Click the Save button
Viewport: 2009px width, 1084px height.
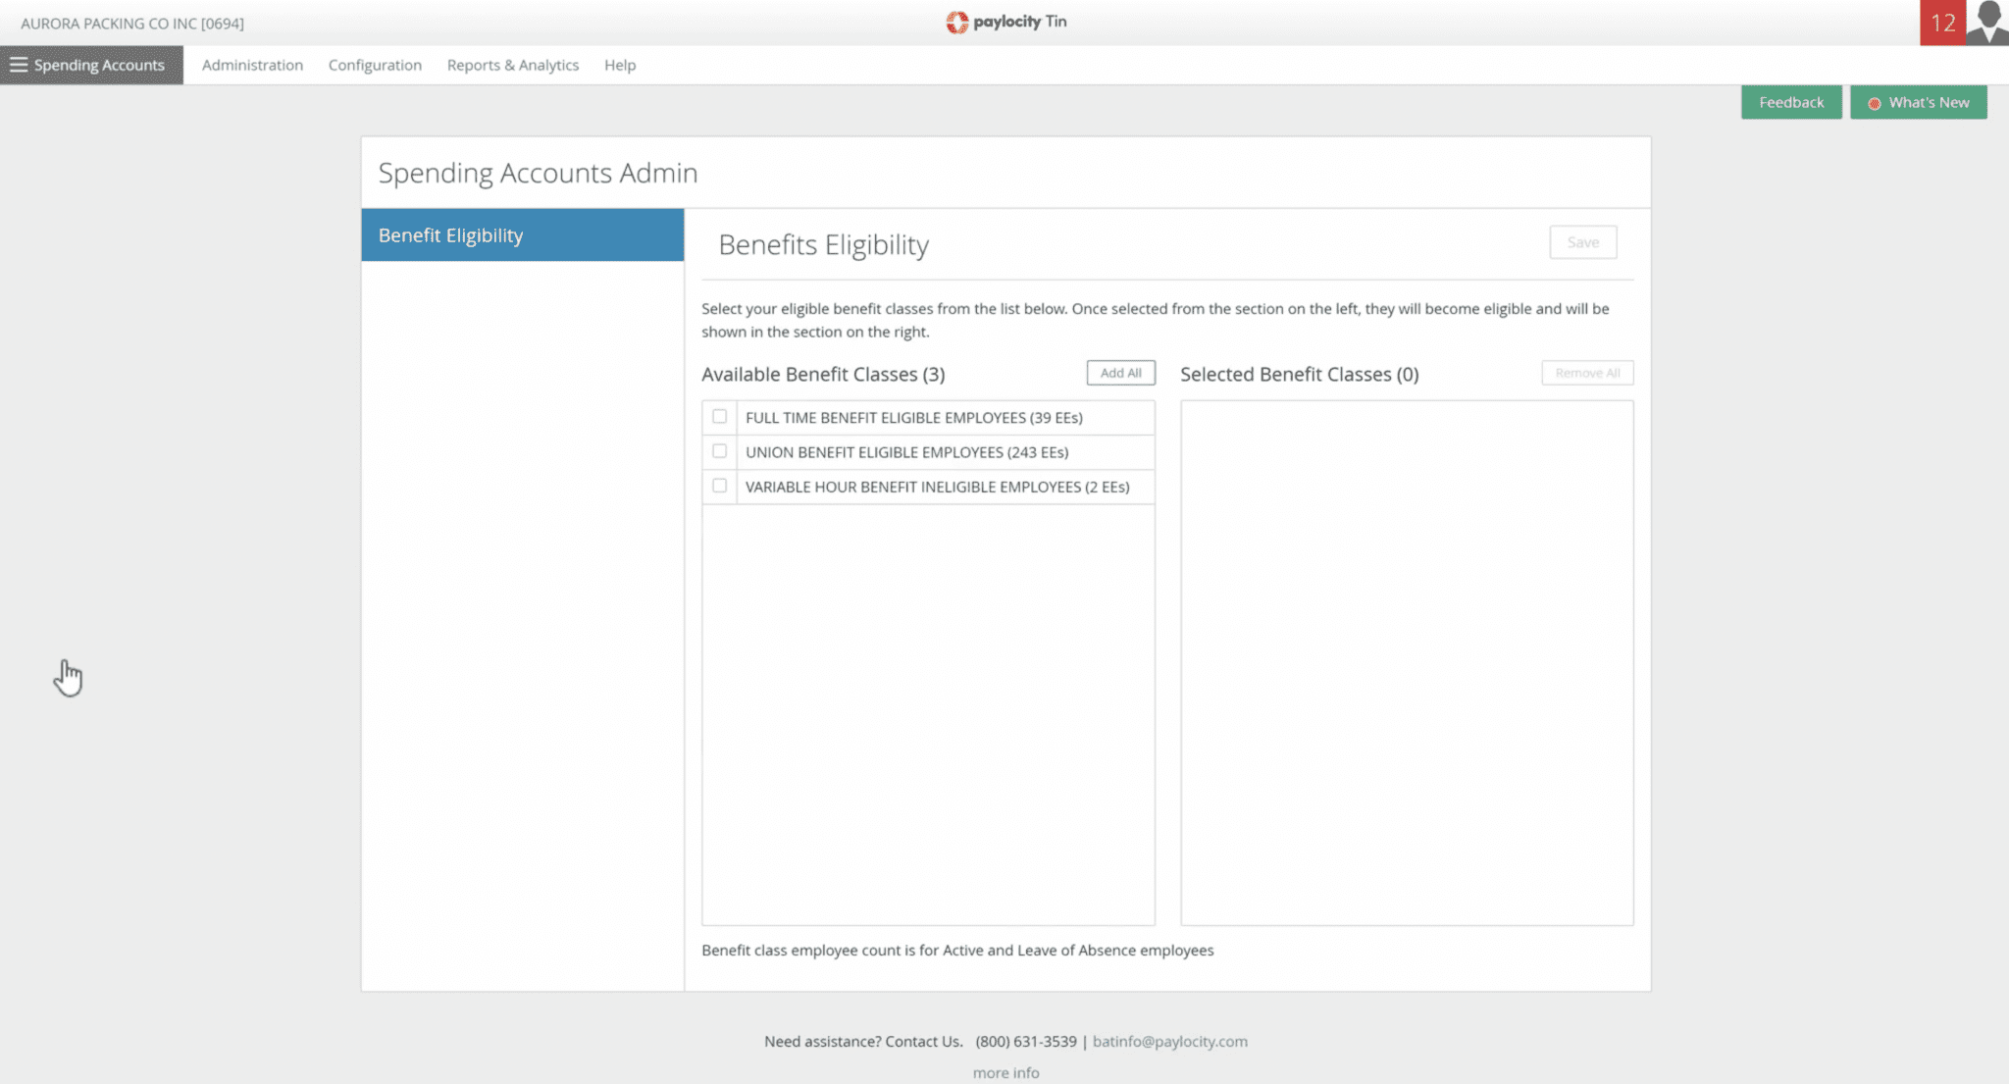[1582, 242]
